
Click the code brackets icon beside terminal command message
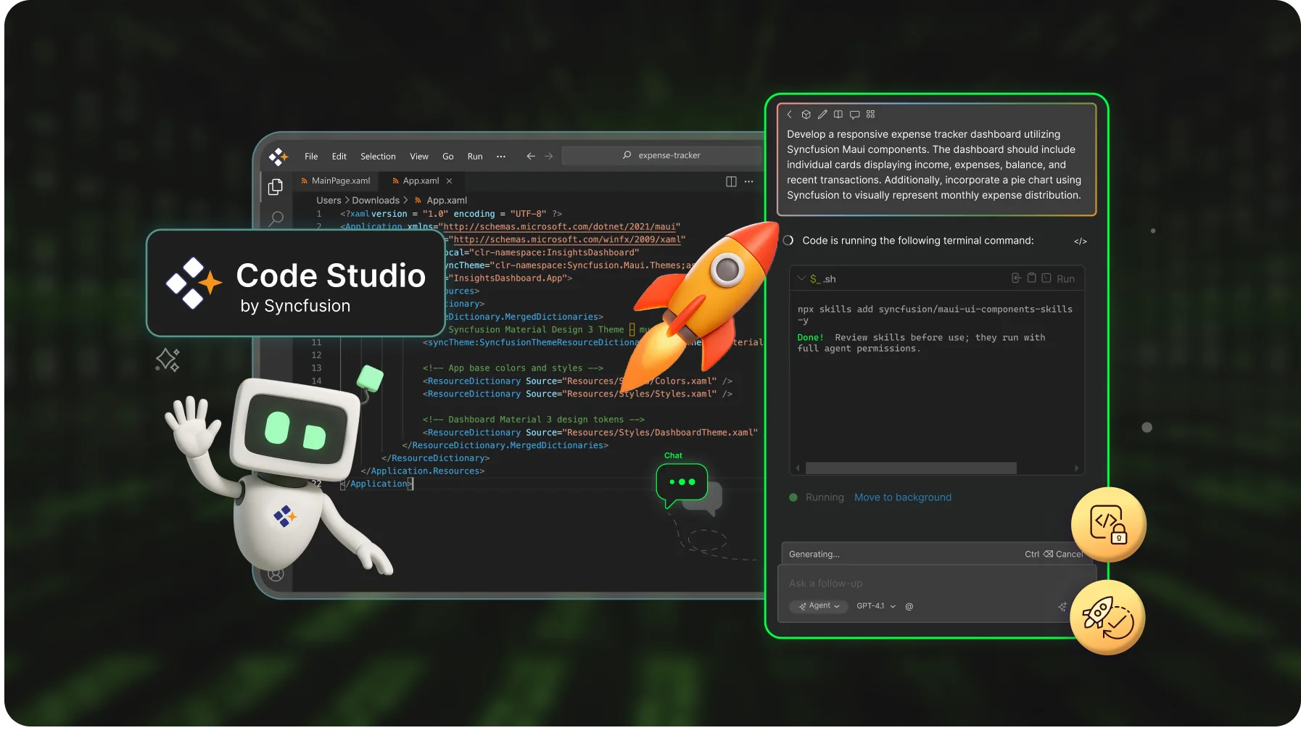click(x=1081, y=241)
